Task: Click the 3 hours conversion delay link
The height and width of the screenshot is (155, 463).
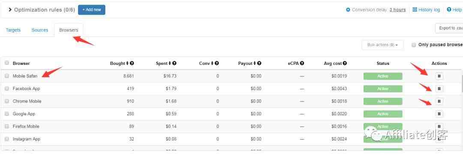Action: (397, 10)
